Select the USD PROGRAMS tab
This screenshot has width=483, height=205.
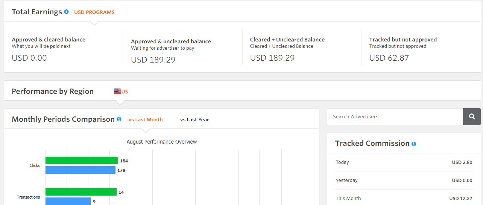click(94, 12)
